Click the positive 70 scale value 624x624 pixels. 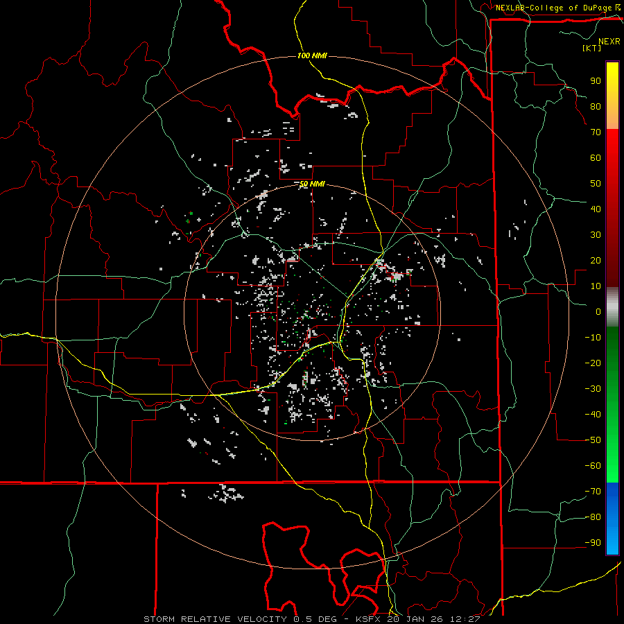coord(596,132)
